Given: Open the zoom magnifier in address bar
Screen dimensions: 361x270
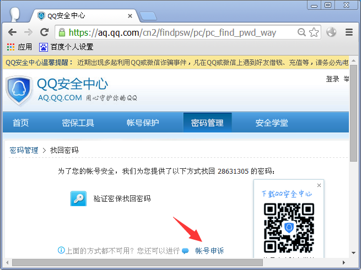Looking at the screenshot, I should click(x=301, y=32).
